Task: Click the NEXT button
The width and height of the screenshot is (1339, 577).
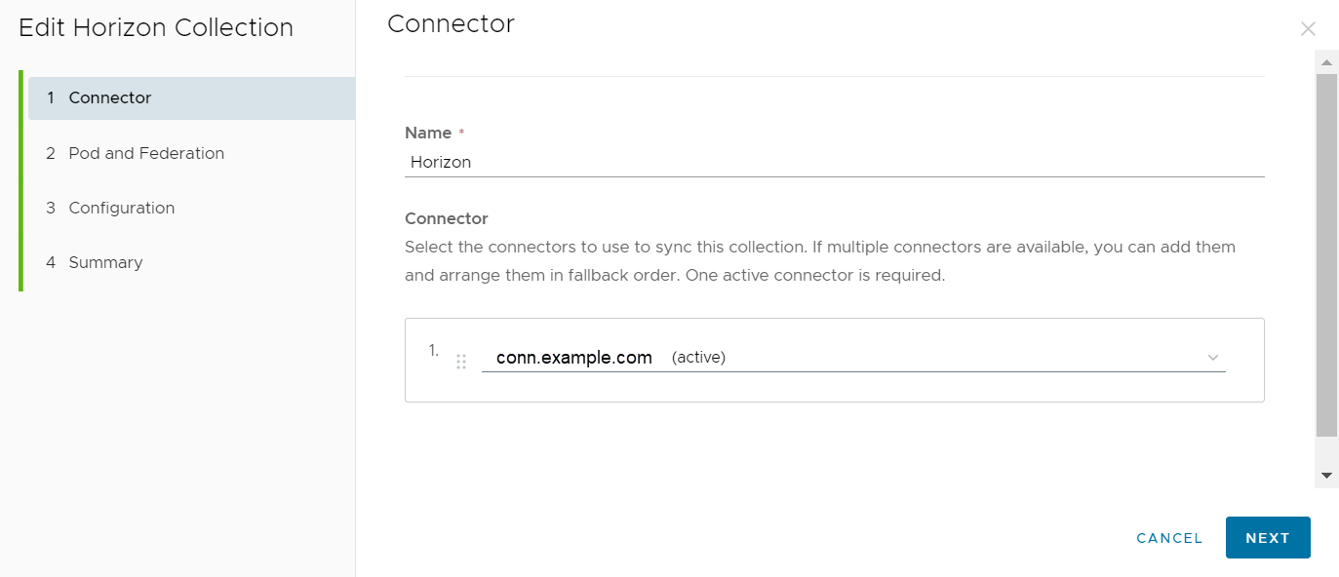Action: tap(1268, 538)
